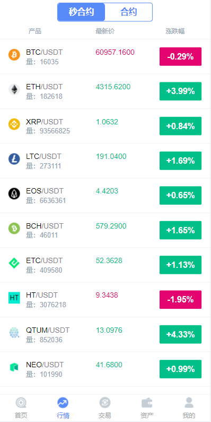Open the XRP/USDT market row

[105, 126]
